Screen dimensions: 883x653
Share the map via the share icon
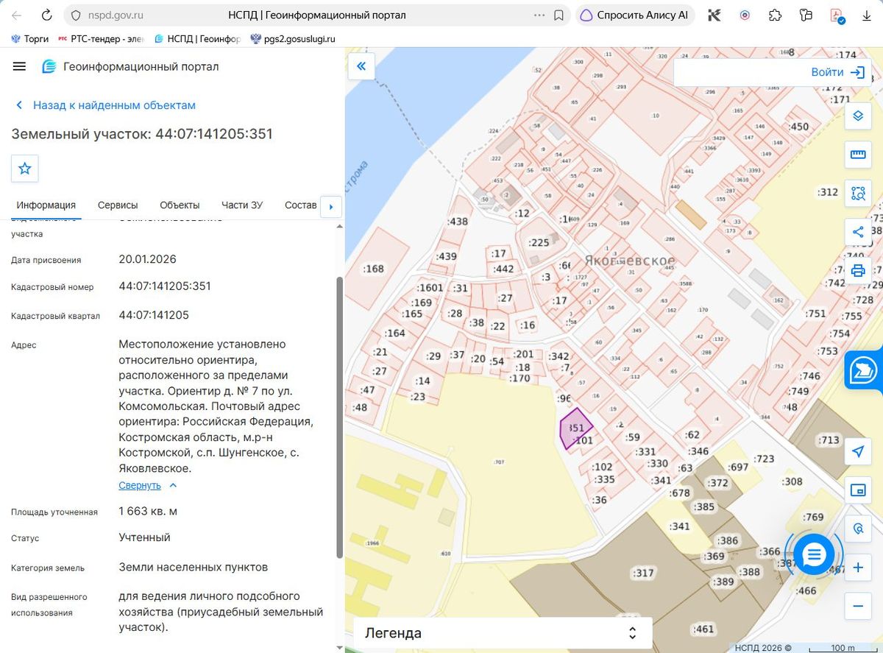858,232
